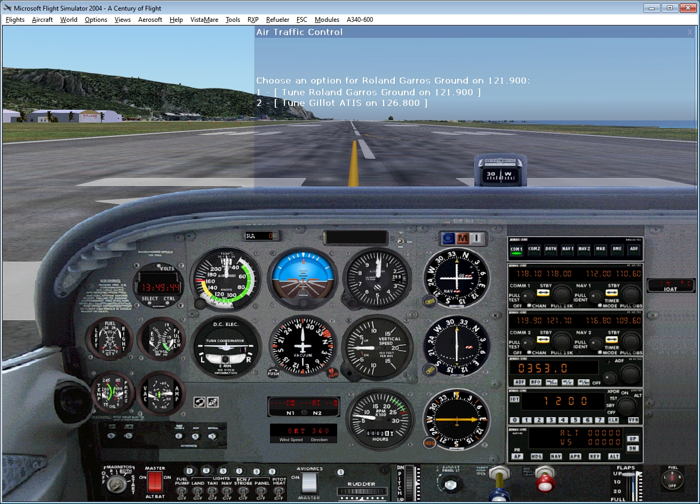Open the Views menu dropdown
Screen dimensions: 700x504
122,20
